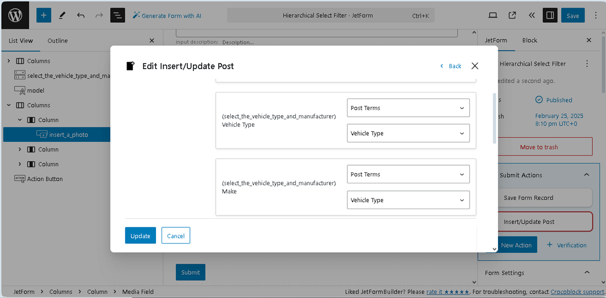Image resolution: width=606 pixels, height=298 pixels.
Task: Click the pencil editing tool icon
Action: 62,15
